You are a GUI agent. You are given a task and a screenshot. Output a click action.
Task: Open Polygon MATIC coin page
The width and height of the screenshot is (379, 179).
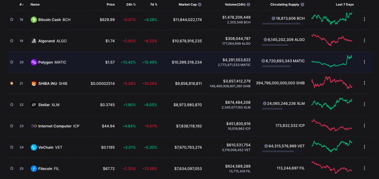tap(52, 62)
